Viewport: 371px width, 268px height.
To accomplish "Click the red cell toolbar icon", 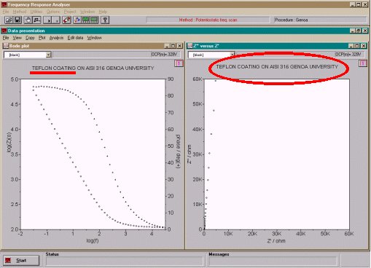I will click(66, 20).
